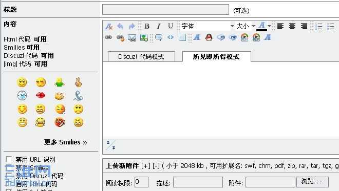Insert RealMedia rm video
This screenshot has width=339, height=191.
tap(233, 37)
